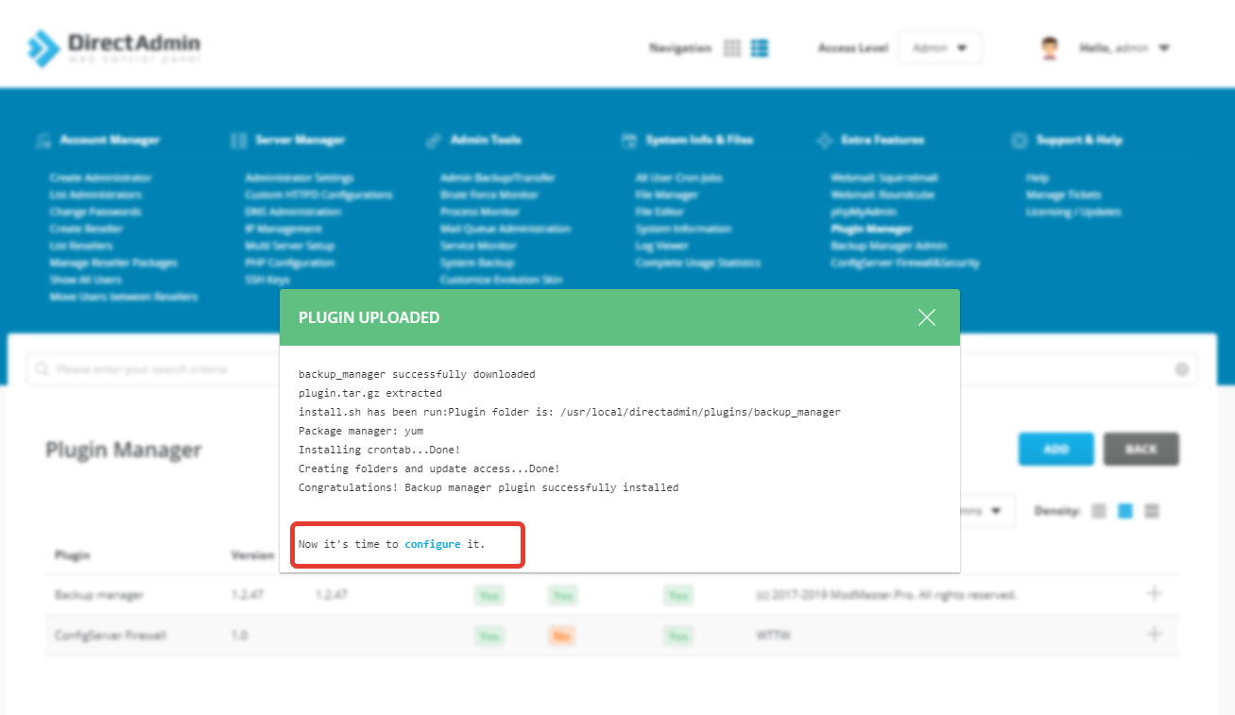Dismiss the Plugin Uploaded dialog
This screenshot has height=715, width=1235.
click(927, 317)
